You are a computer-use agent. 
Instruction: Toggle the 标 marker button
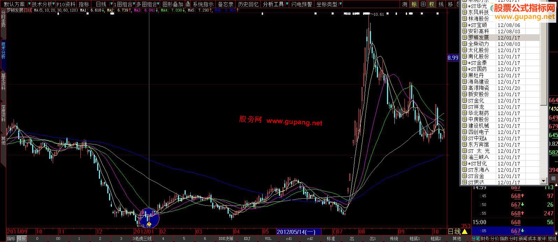click(414, 4)
